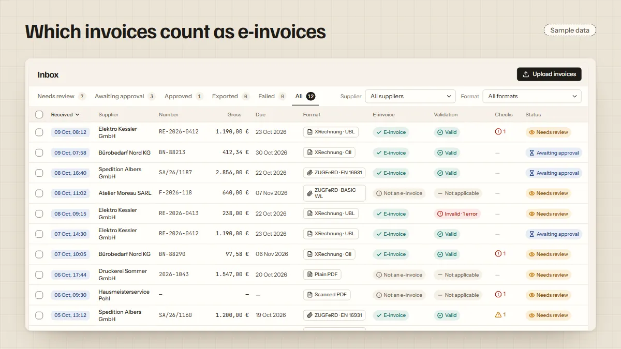Screen dimensions: 621x349
Task: Click the red check alert icon in BN-88290 row
Action: [498, 254]
